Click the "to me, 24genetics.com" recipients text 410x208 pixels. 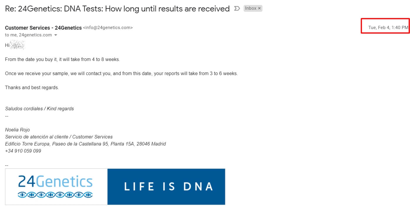click(28, 35)
